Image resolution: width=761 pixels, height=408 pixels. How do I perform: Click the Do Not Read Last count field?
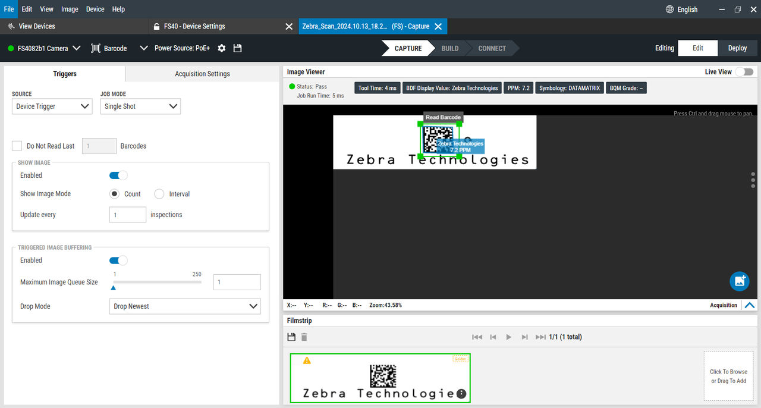point(99,146)
